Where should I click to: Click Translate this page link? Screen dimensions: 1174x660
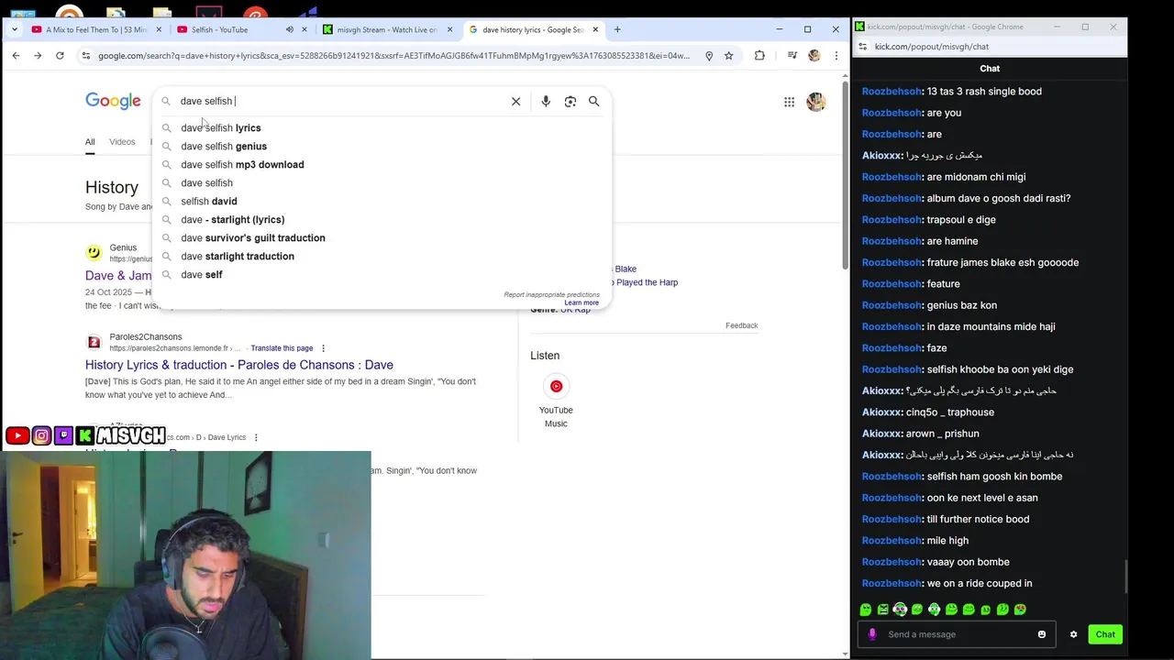click(282, 348)
